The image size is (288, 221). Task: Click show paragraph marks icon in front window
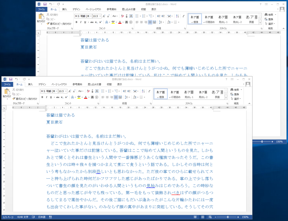pos(149,91)
